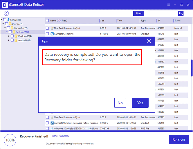Click New Text Document (4).txt file icon
Viewport: 193px width, 149px height.
52,28
